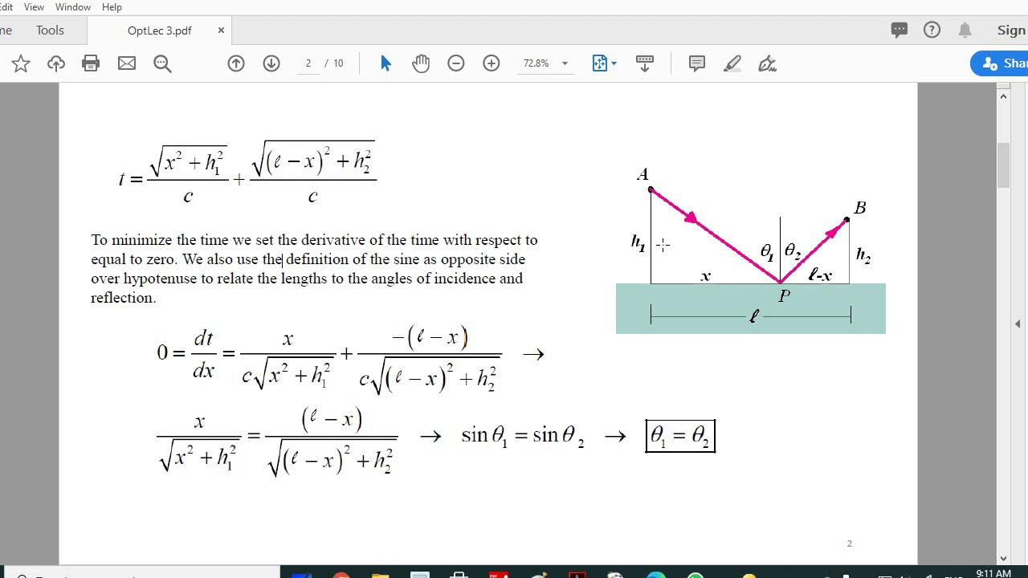This screenshot has width=1028, height=578.
Task: Click the scrollbar down arrow
Action: tap(1003, 558)
